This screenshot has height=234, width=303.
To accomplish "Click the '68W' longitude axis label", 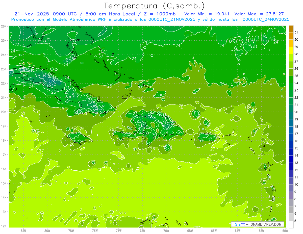I will click(190, 230).
